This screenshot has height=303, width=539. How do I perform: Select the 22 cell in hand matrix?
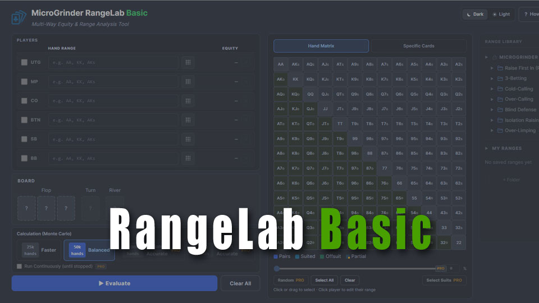(x=459, y=242)
